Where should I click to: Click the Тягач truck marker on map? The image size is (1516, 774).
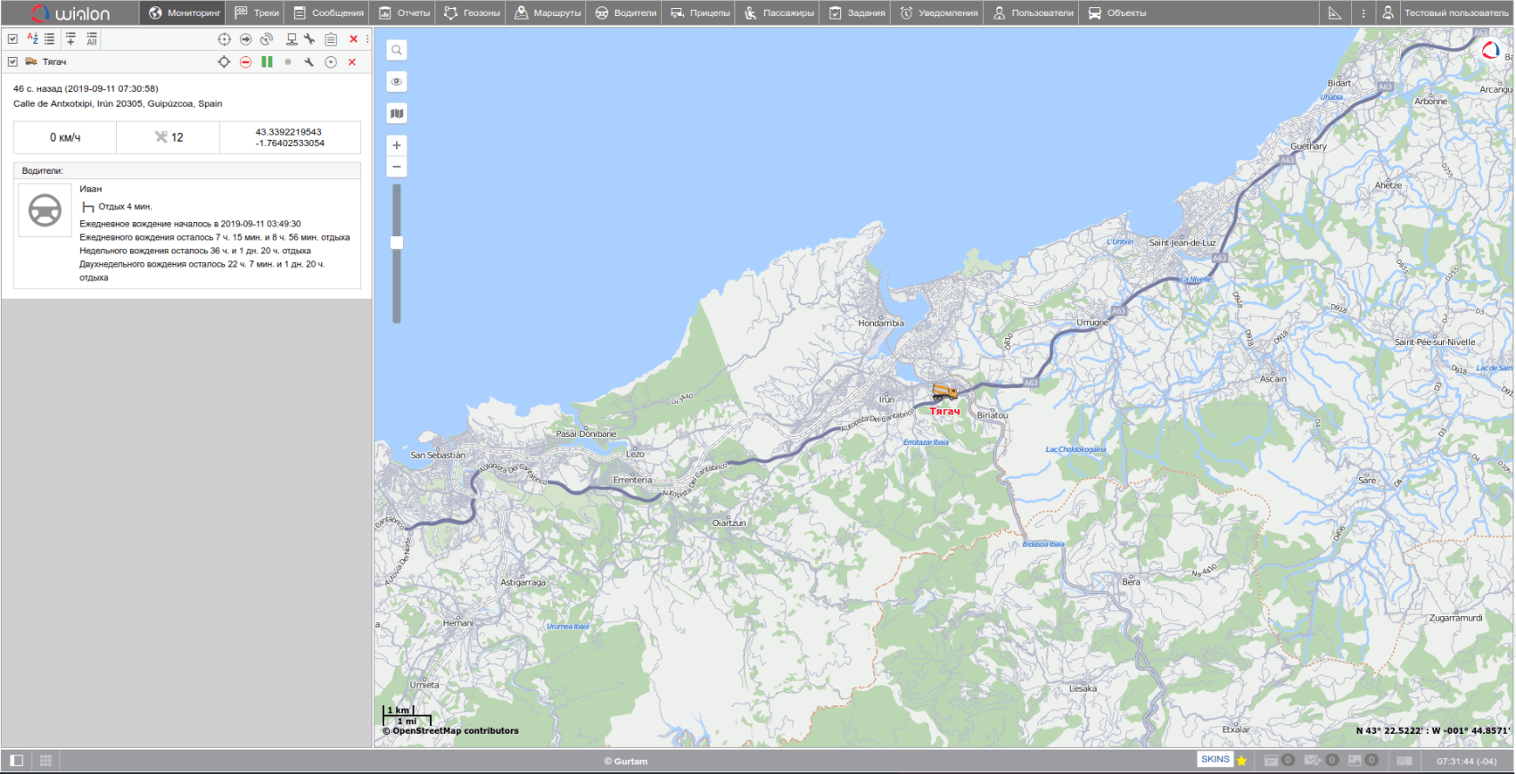tap(944, 392)
